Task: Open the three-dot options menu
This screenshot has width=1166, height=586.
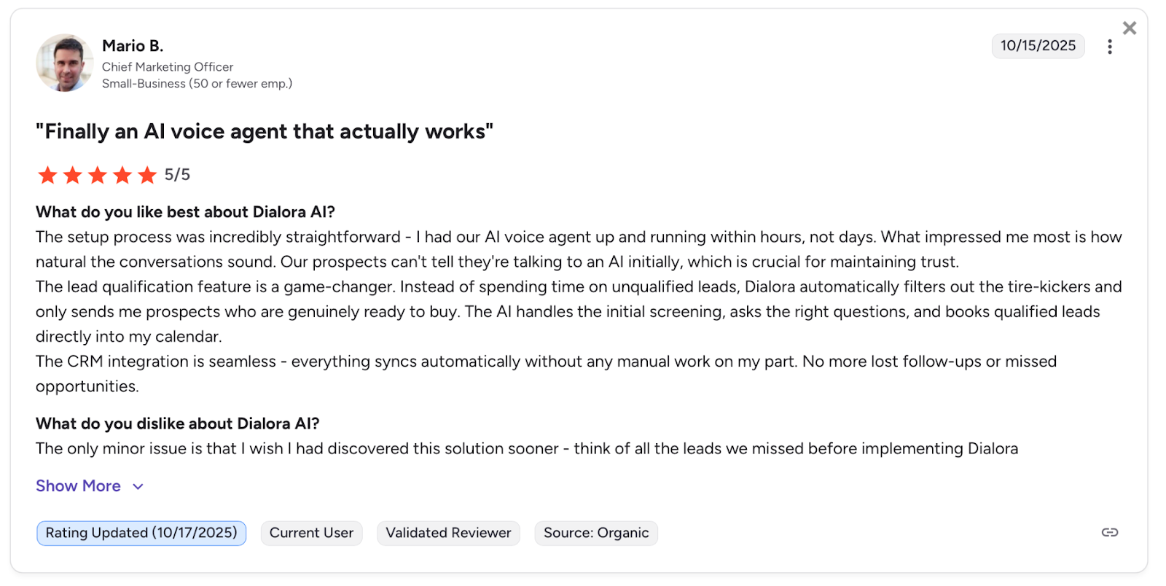Action: pyautogui.click(x=1109, y=47)
